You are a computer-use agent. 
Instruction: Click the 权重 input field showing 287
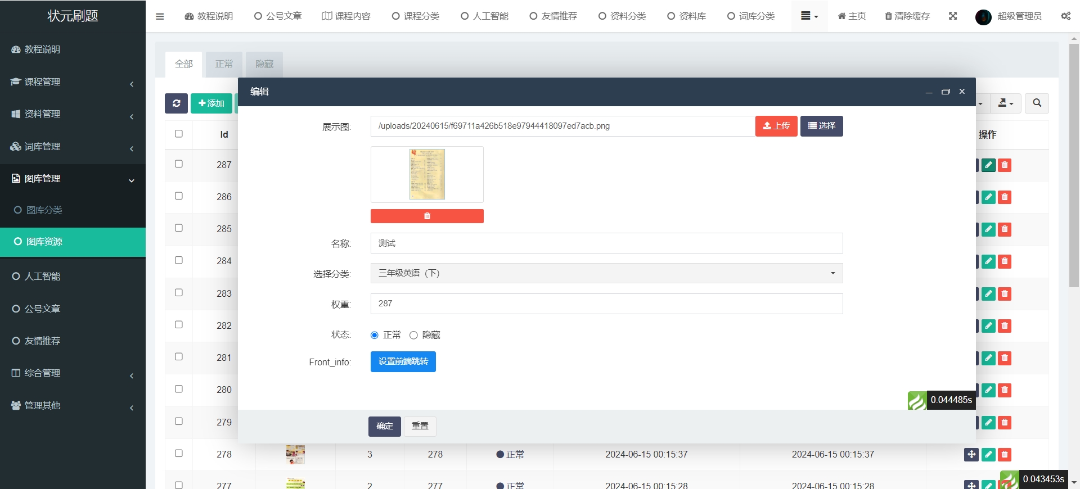pyautogui.click(x=606, y=304)
